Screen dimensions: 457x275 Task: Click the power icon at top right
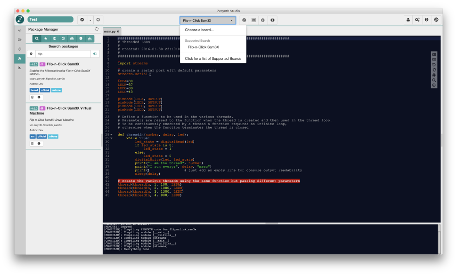pos(436,20)
